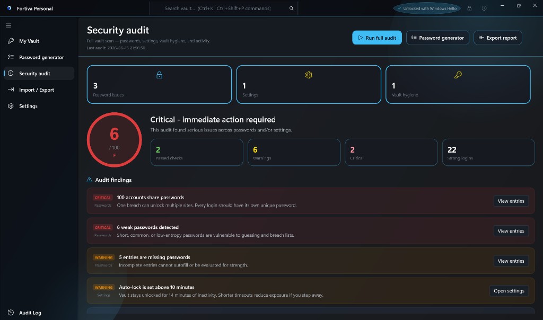Screen dimensions: 543x320
Task: Select the Password issues summary card
Action: click(x=159, y=84)
